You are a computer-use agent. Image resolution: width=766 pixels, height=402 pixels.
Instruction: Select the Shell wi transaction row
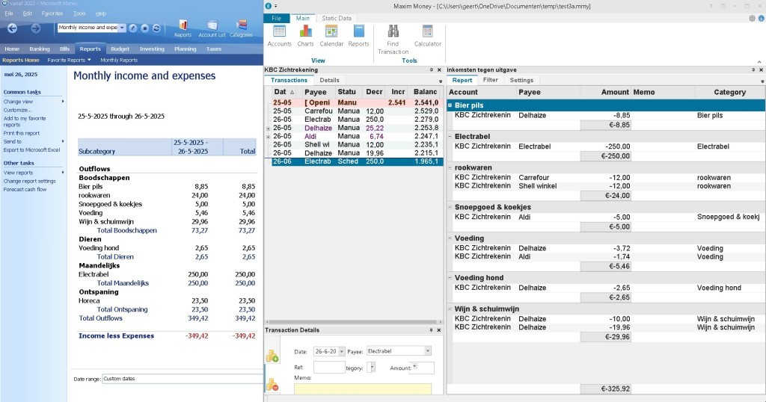tap(357, 144)
